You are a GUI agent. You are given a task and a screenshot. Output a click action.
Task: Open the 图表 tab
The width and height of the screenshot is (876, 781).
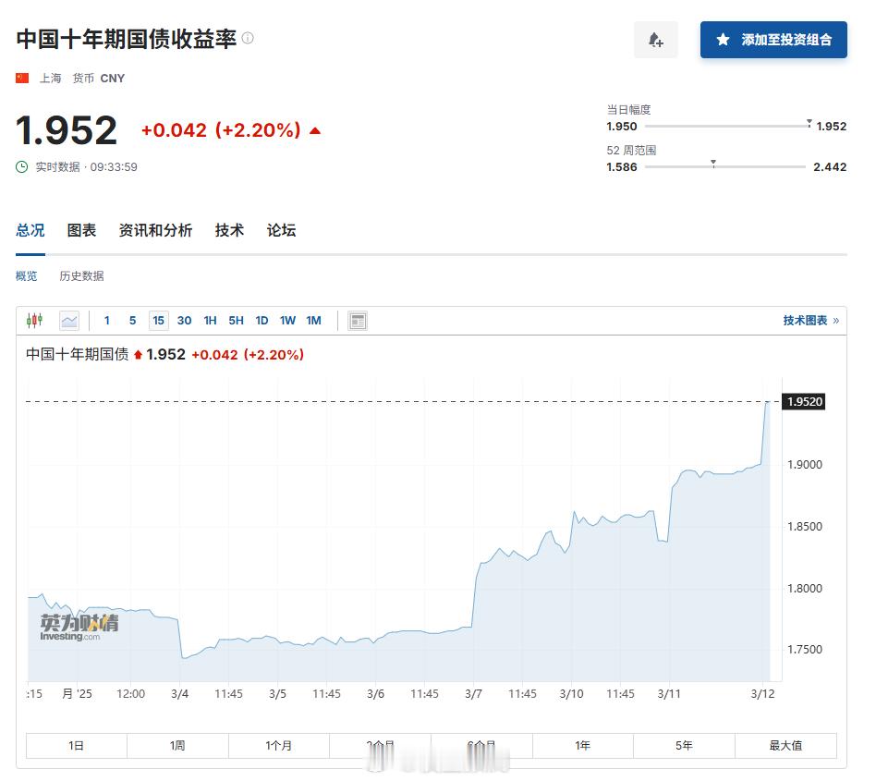click(x=81, y=230)
